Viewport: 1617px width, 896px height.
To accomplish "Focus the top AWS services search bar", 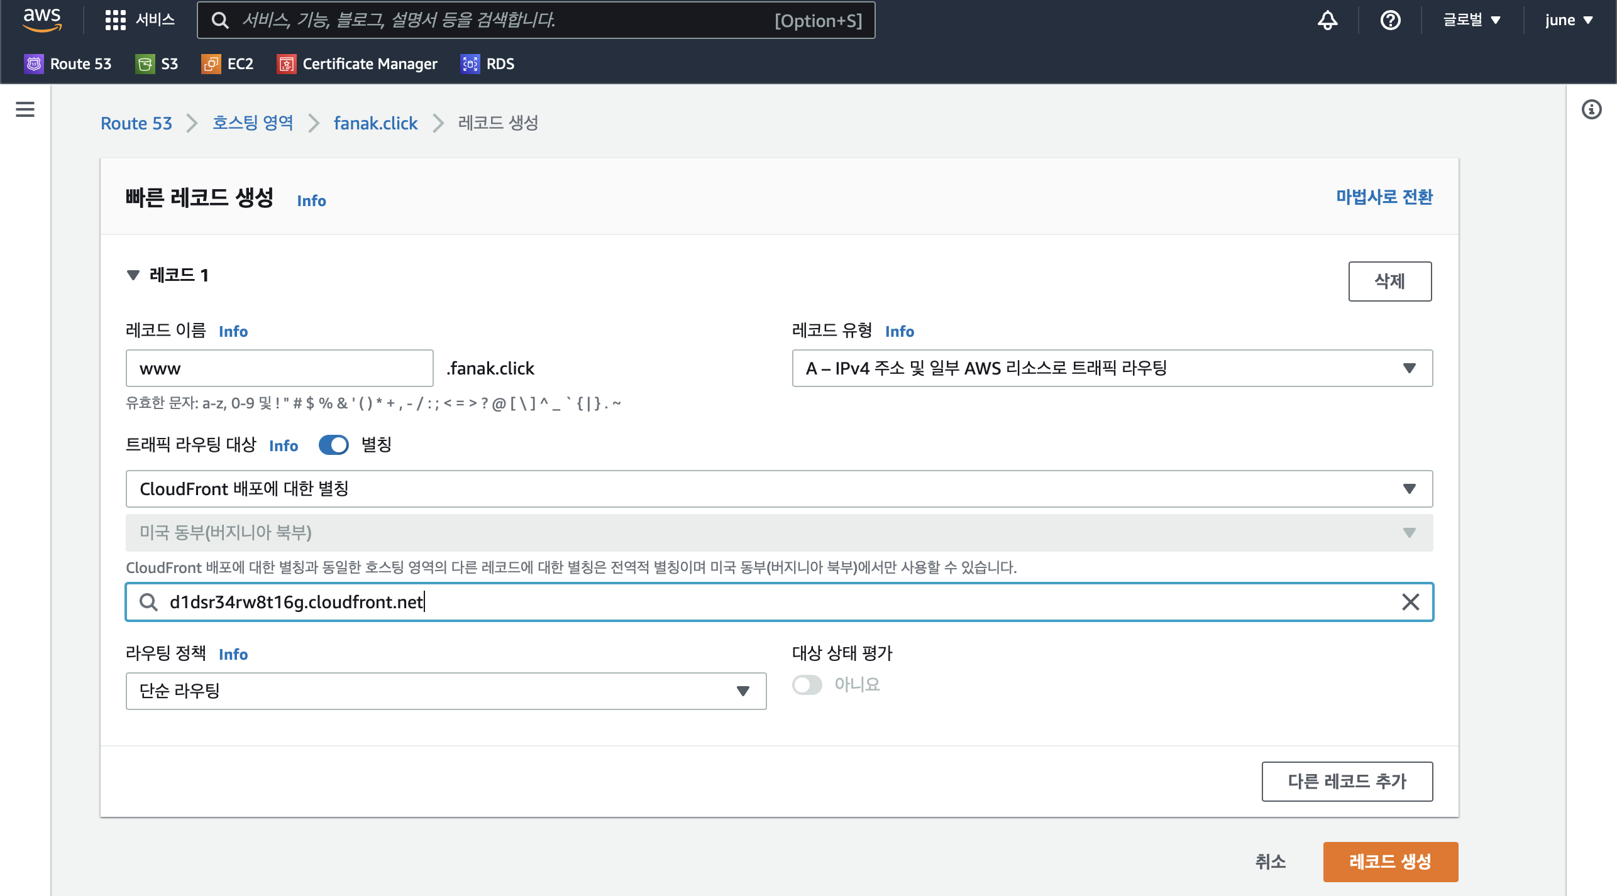I will [x=536, y=20].
